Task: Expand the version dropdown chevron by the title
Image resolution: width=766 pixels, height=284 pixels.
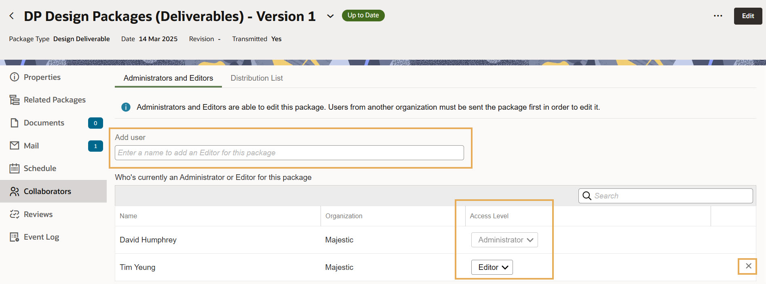Action: (x=330, y=16)
